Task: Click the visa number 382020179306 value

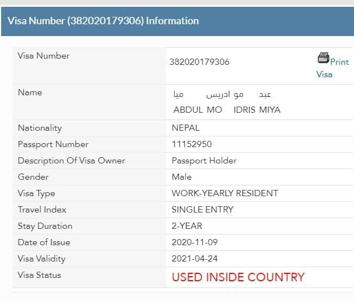Action: click(x=200, y=62)
